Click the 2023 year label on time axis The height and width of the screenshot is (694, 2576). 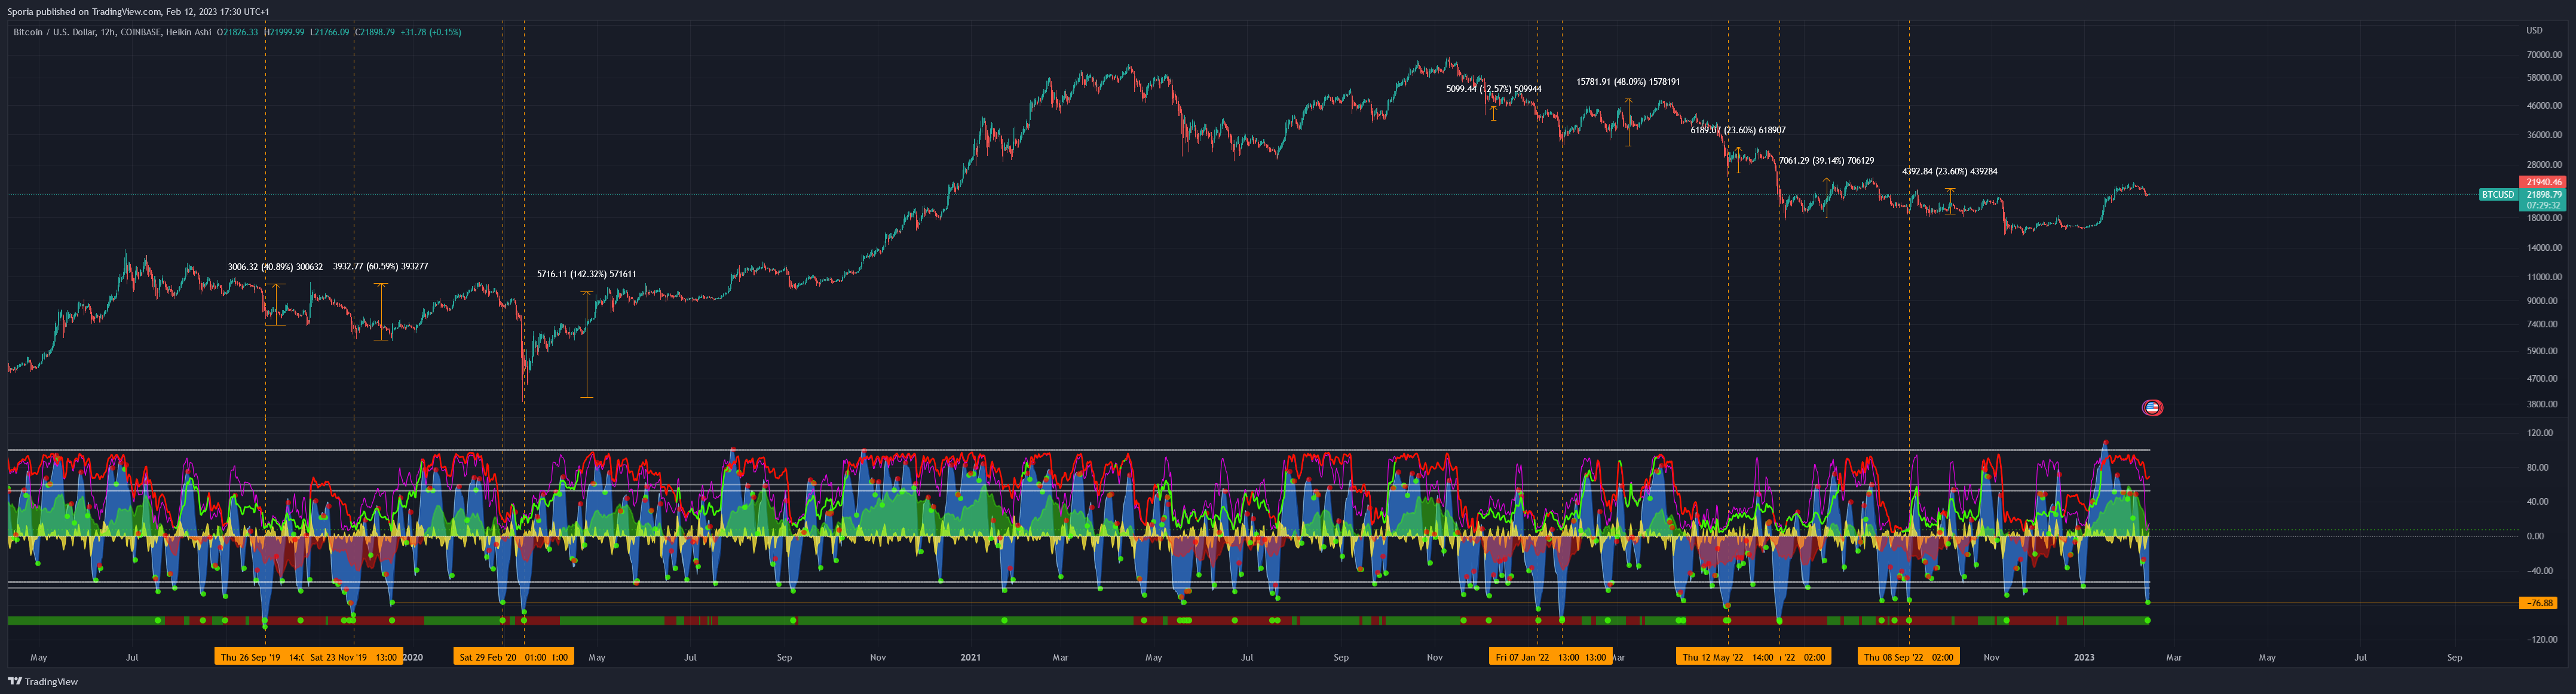(2084, 658)
